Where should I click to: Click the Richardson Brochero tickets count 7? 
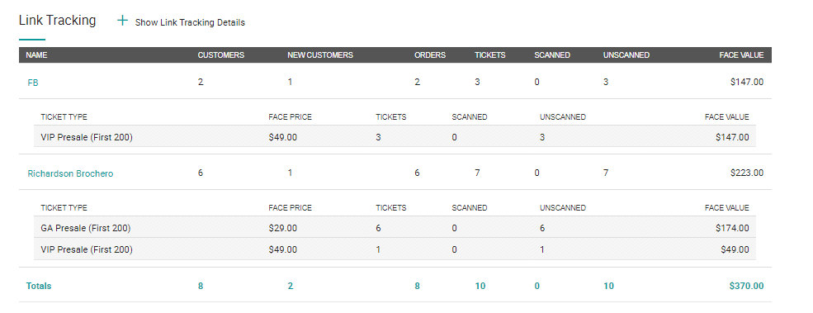point(477,173)
